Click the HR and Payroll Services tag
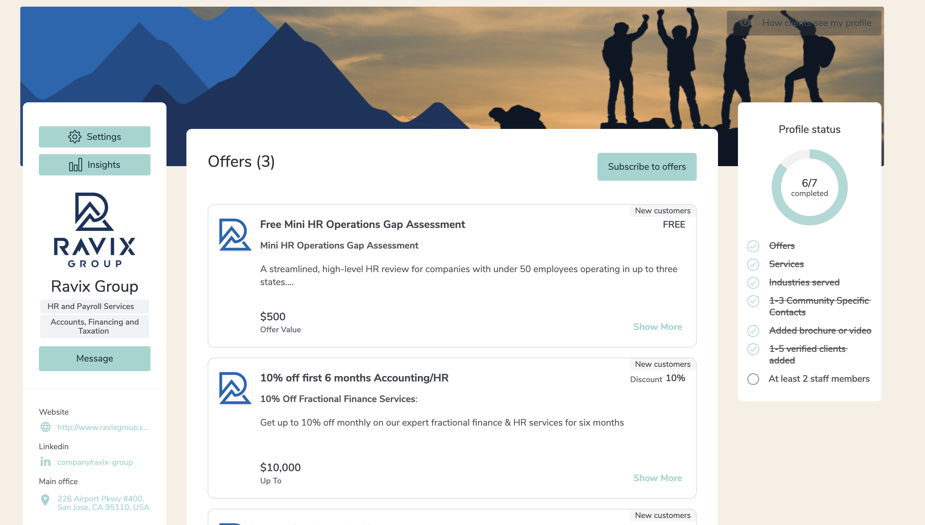 coord(94,306)
